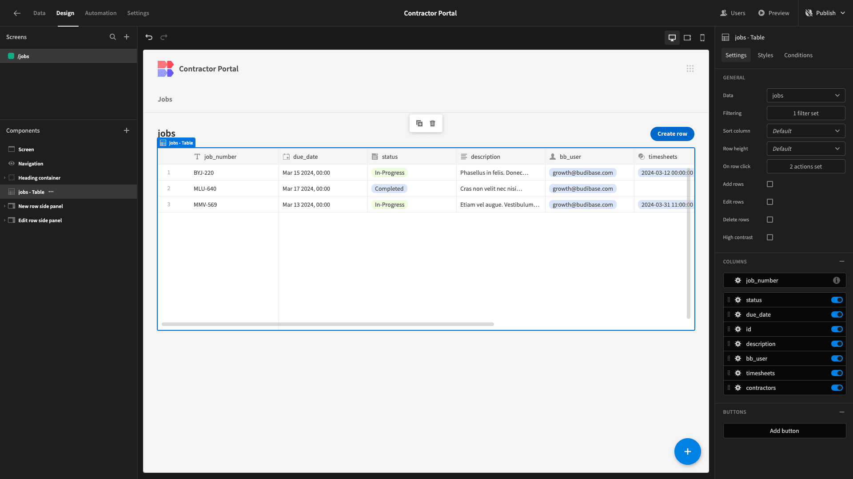Image resolution: width=853 pixels, height=479 pixels.
Task: Switch to tablet preview mode
Action: point(687,38)
